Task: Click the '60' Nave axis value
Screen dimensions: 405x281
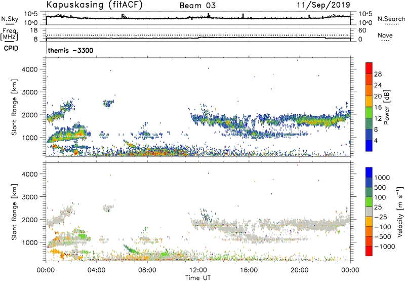Action: coord(362,30)
